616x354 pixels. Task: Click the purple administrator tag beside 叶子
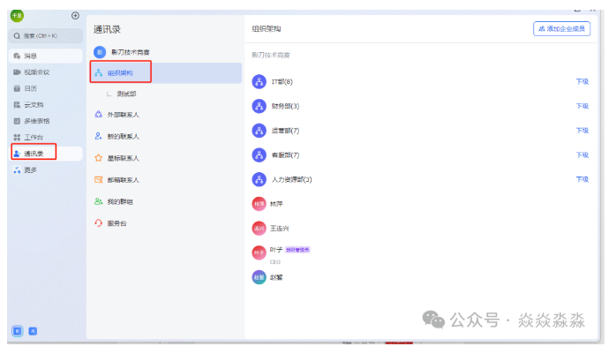click(297, 250)
